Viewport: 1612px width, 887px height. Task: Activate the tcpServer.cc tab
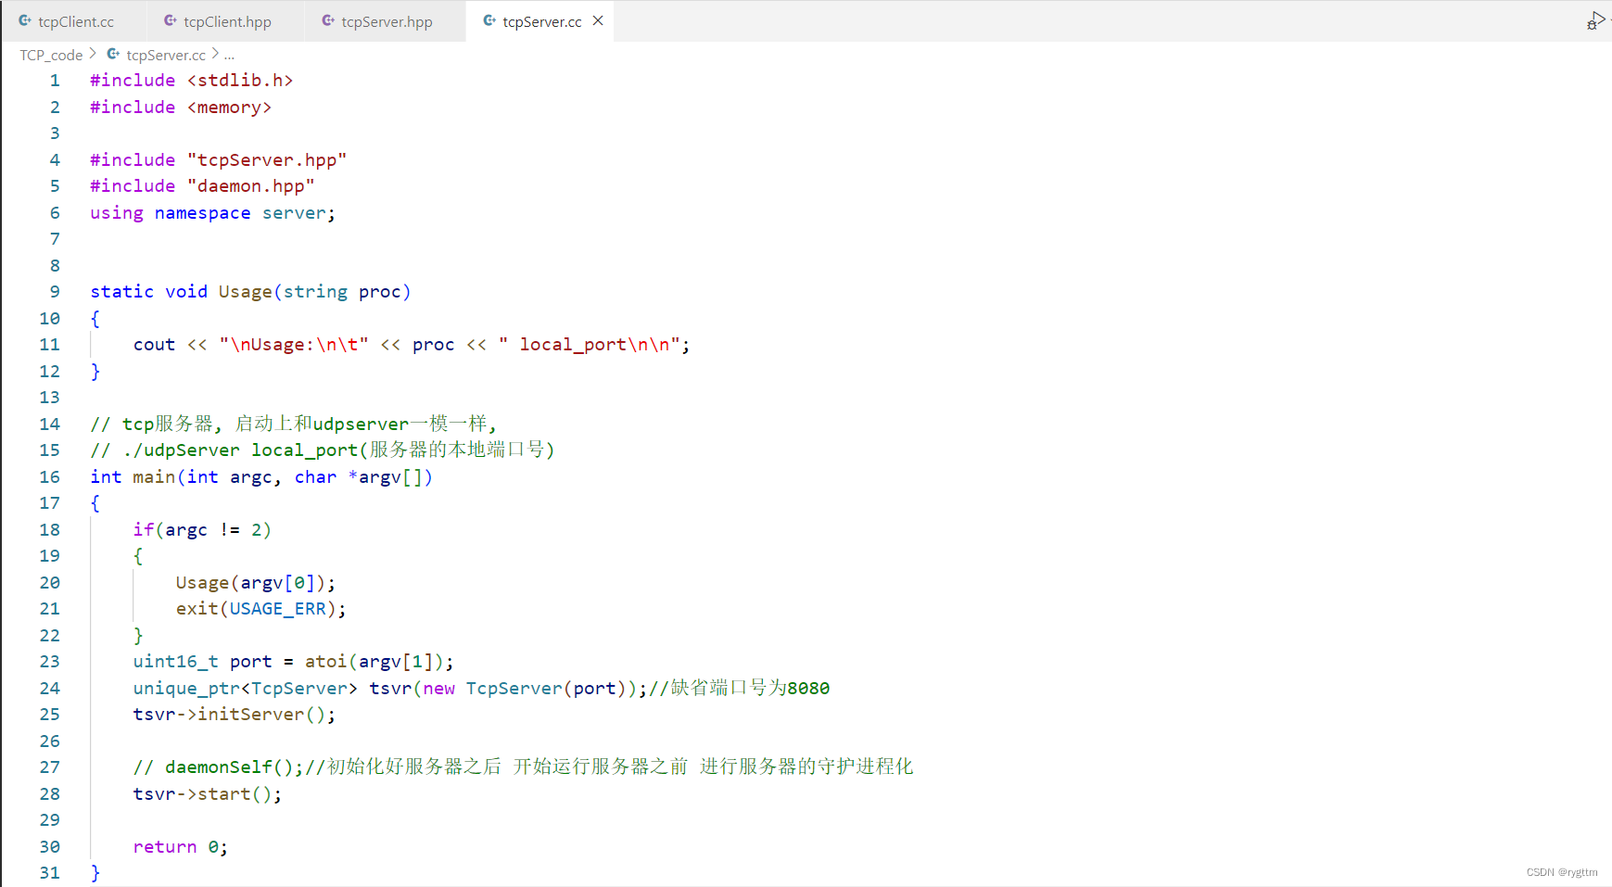pyautogui.click(x=541, y=21)
